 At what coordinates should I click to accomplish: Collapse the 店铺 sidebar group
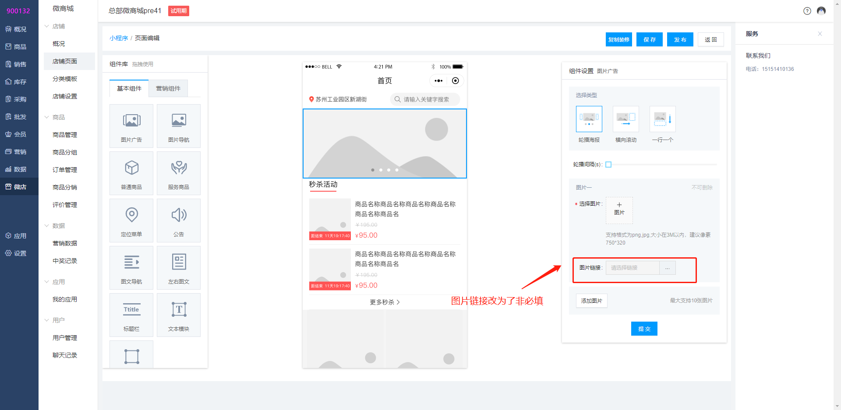pyautogui.click(x=47, y=26)
